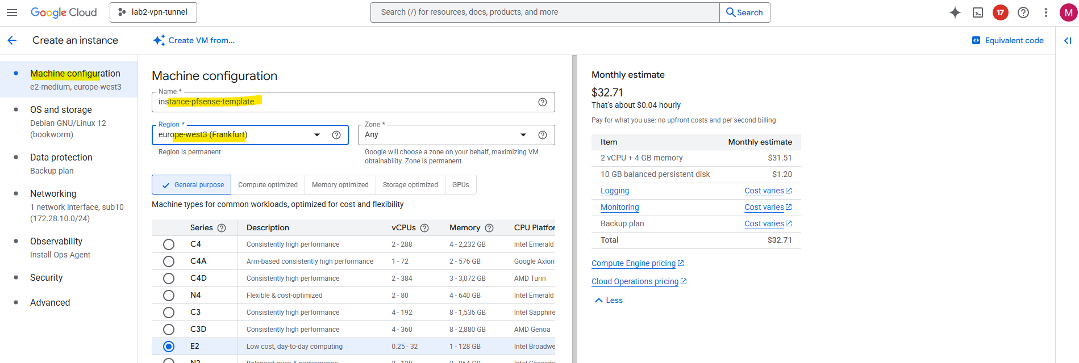Open the main navigation hamburger menu
The image size is (1079, 363).
(x=12, y=12)
